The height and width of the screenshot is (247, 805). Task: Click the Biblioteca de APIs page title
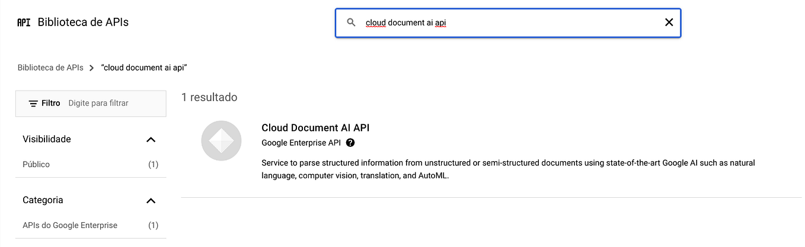[83, 23]
